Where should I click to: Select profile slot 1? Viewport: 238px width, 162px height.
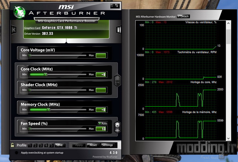click(x=30, y=145)
